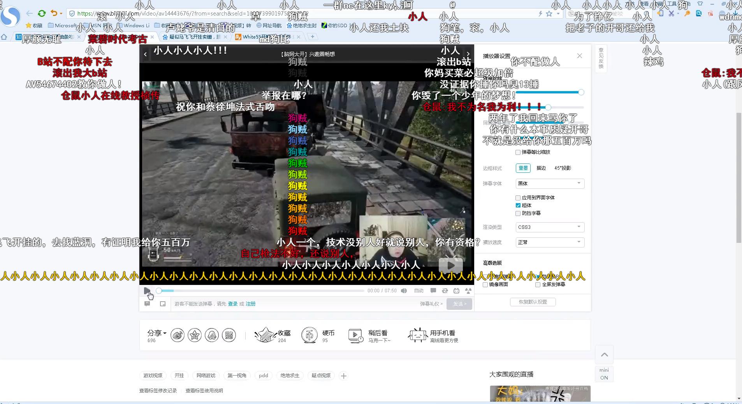
Task: Click the QQ penguin share icon
Action: tap(212, 335)
